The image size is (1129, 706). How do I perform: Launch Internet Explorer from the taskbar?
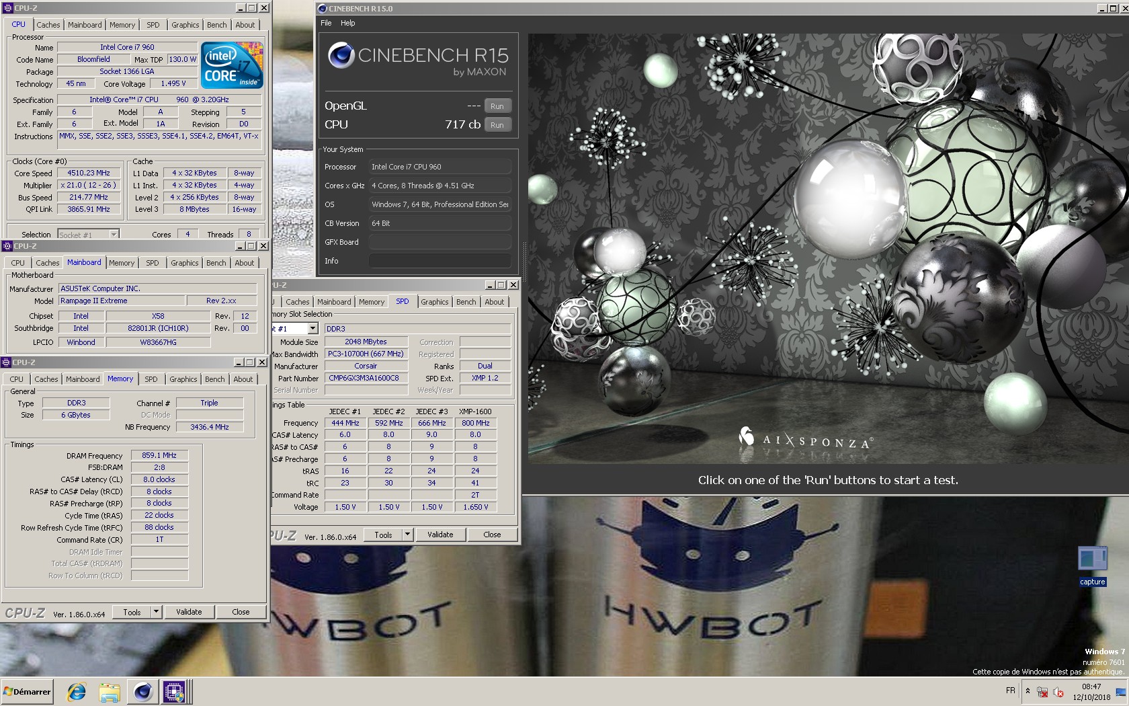pyautogui.click(x=77, y=691)
